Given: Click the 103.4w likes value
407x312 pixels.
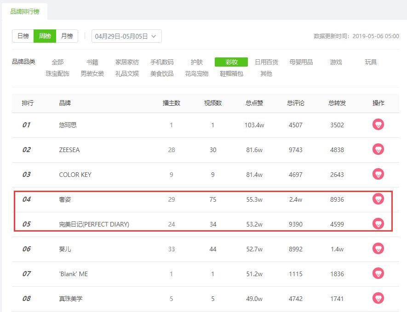Looking at the screenshot, I should click(x=254, y=125).
